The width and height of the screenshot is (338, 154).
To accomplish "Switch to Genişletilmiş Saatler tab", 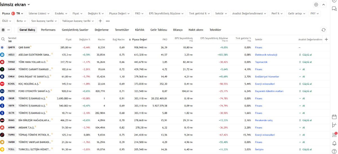I will (75, 30).
